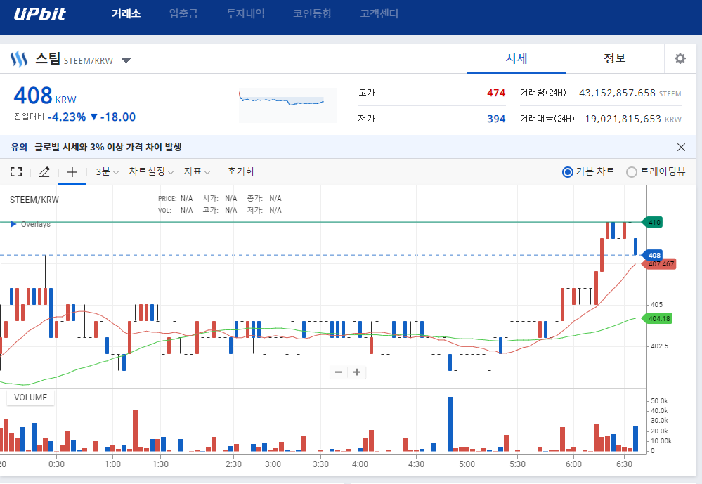
Task: Expand the STEEM/KRW market dropdown arrow
Action: pos(126,60)
